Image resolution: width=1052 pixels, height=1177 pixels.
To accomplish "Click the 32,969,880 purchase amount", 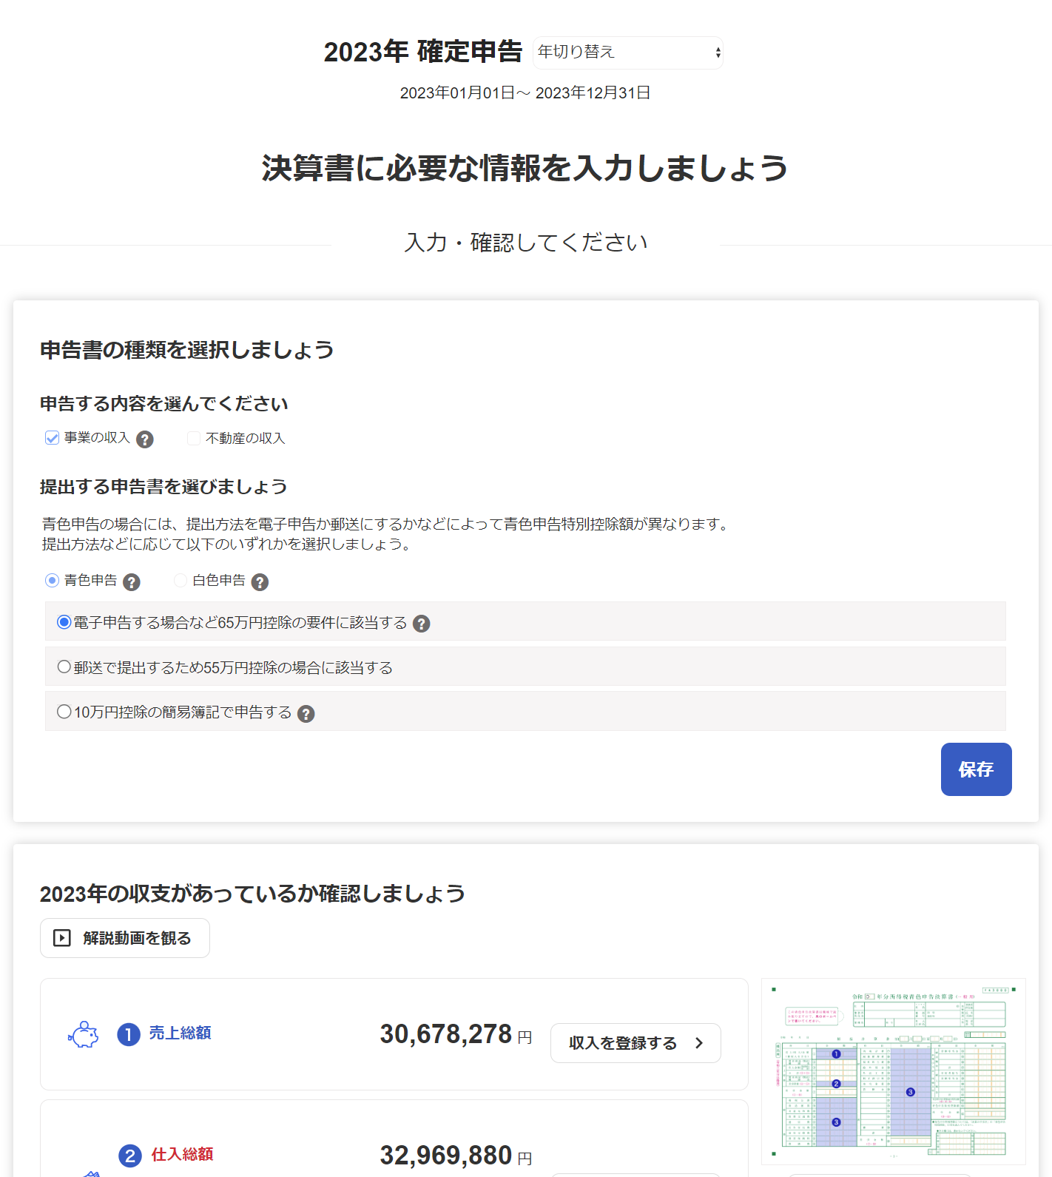I will coord(446,1155).
